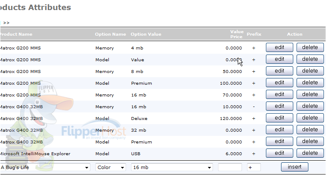326x177 pixels.
Task: Click the 32 mb option value cell
Action: [x=139, y=130]
